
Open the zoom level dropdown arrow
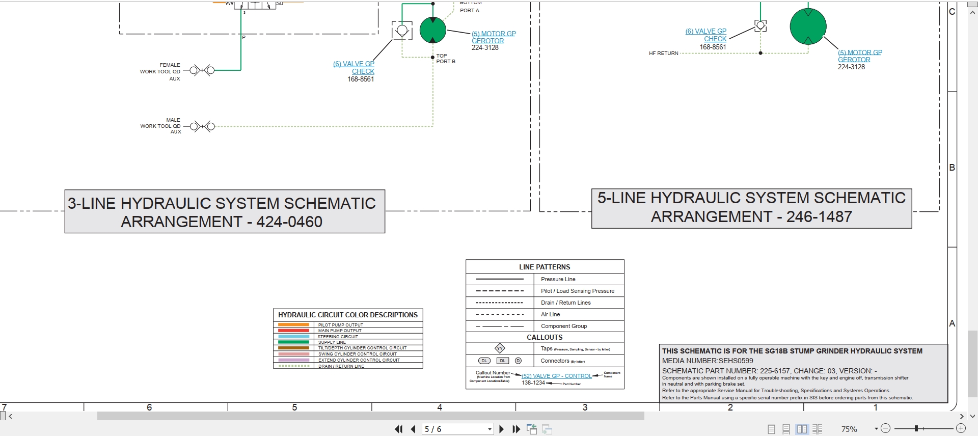click(876, 429)
